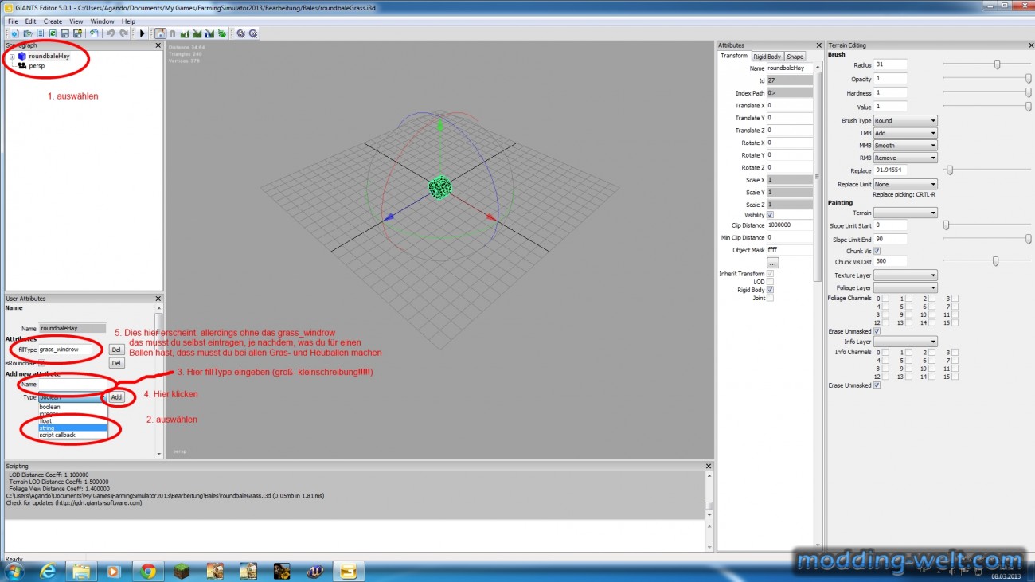This screenshot has width=1035, height=582.
Task: Click the Redo arrow icon
Action: 123,33
